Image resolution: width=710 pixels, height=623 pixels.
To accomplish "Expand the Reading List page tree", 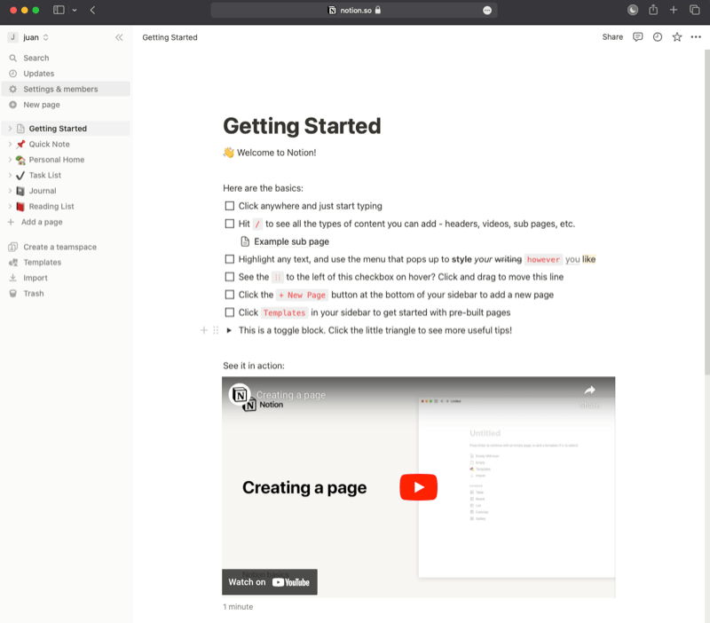I will [10, 207].
